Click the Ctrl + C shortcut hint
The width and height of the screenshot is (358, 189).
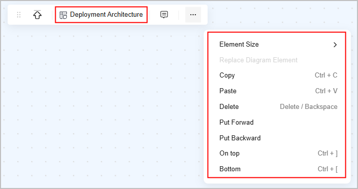pyautogui.click(x=326, y=75)
